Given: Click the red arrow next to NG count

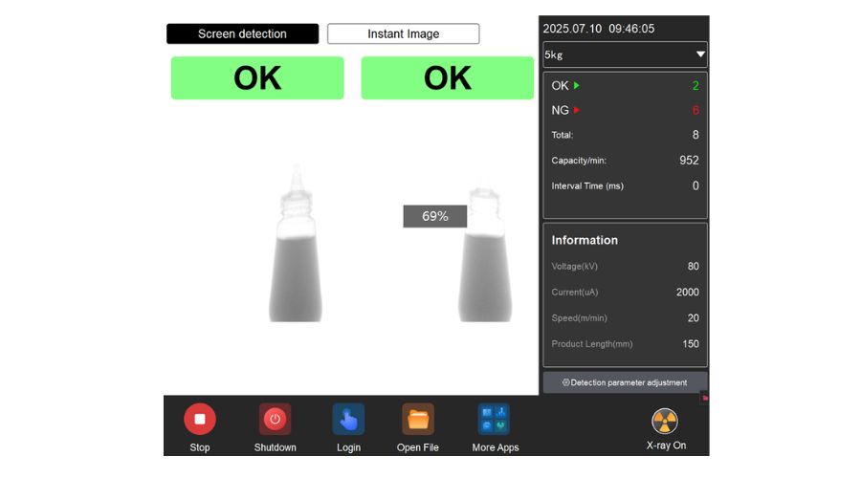Looking at the screenshot, I should coord(577,111).
